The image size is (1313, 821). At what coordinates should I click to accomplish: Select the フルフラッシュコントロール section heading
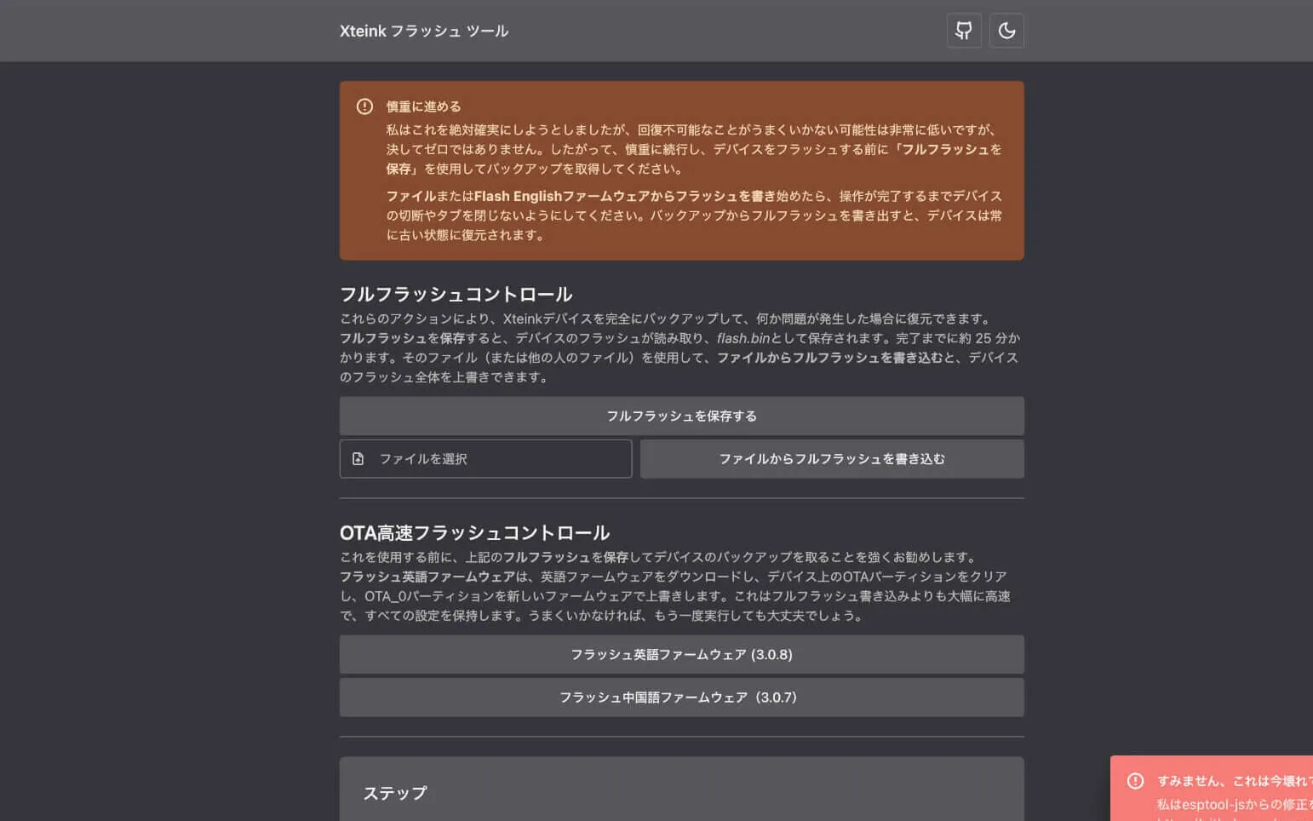click(x=456, y=295)
